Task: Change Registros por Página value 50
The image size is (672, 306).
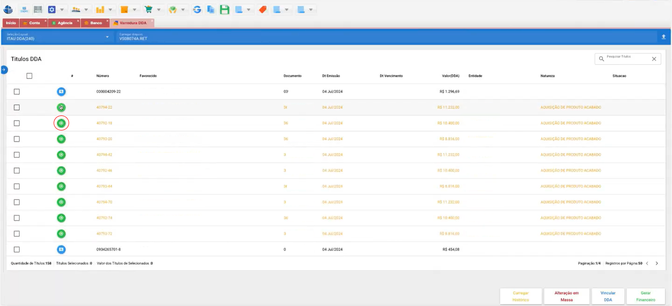Action: click(640, 263)
